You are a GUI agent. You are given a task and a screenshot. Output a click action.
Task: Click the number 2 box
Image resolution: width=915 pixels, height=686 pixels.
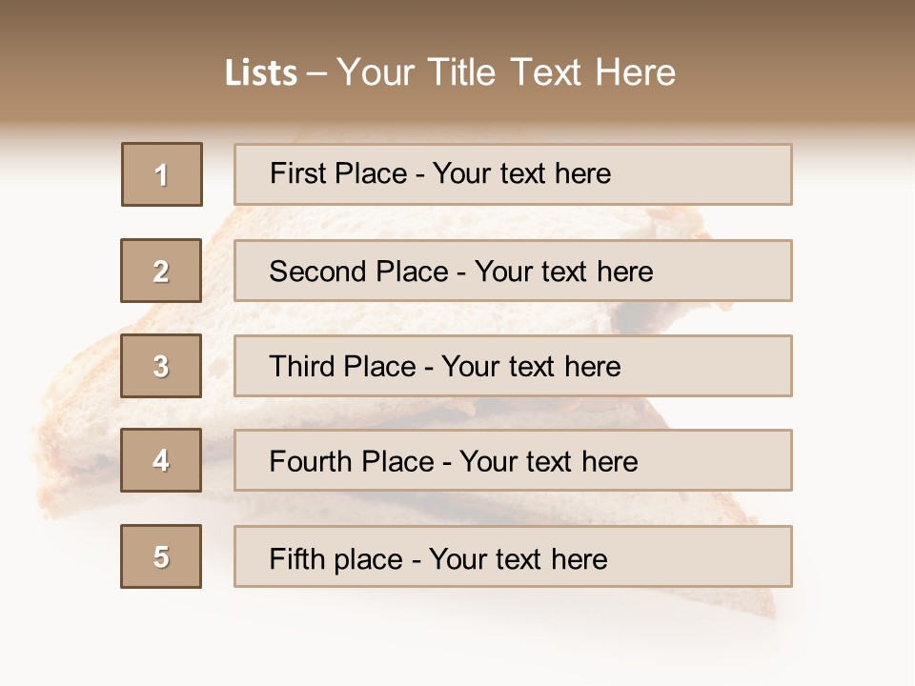click(161, 271)
